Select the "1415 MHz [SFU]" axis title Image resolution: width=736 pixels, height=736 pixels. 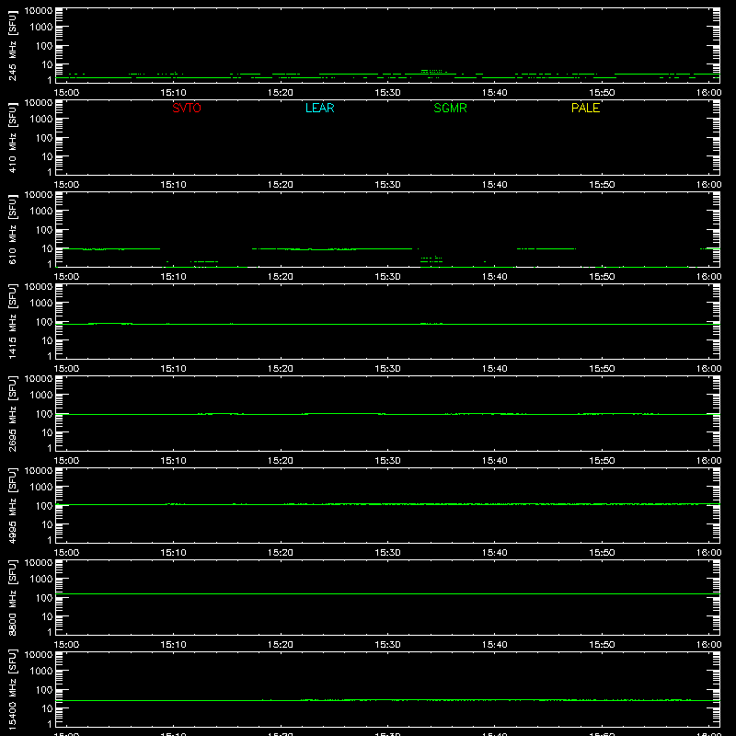tap(13, 321)
